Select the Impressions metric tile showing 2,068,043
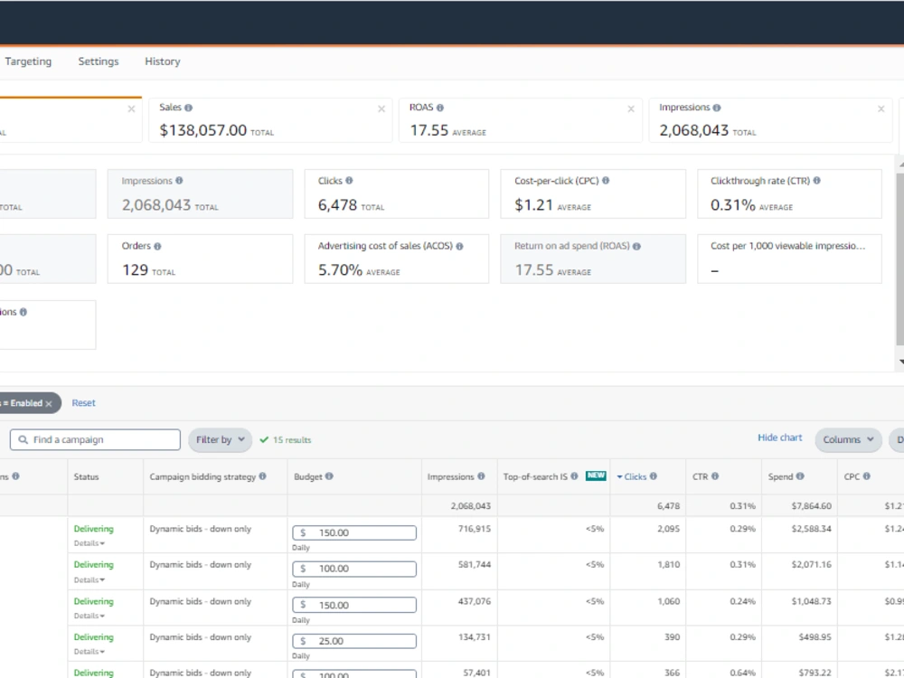 tap(200, 193)
